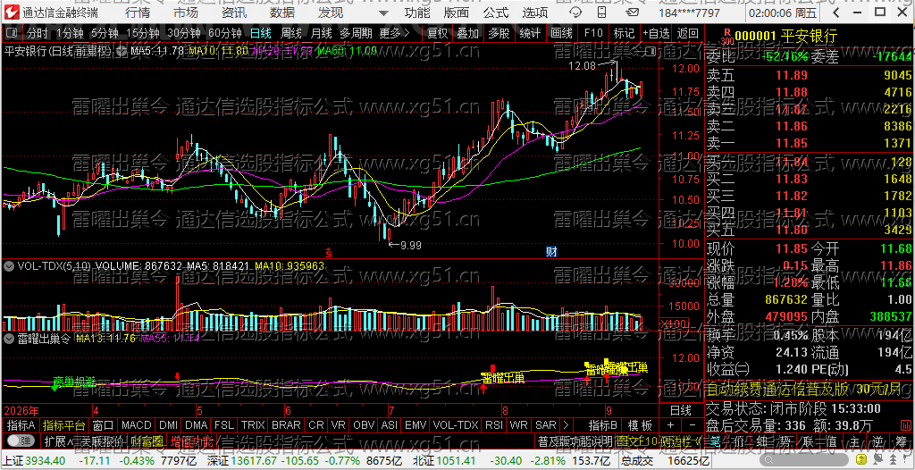Collapse the VOL-TDX indicator panel circle icon
This screenshot has width=915, height=470.
[9, 265]
